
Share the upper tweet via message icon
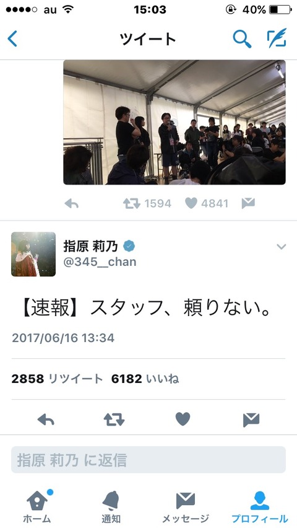248,203
